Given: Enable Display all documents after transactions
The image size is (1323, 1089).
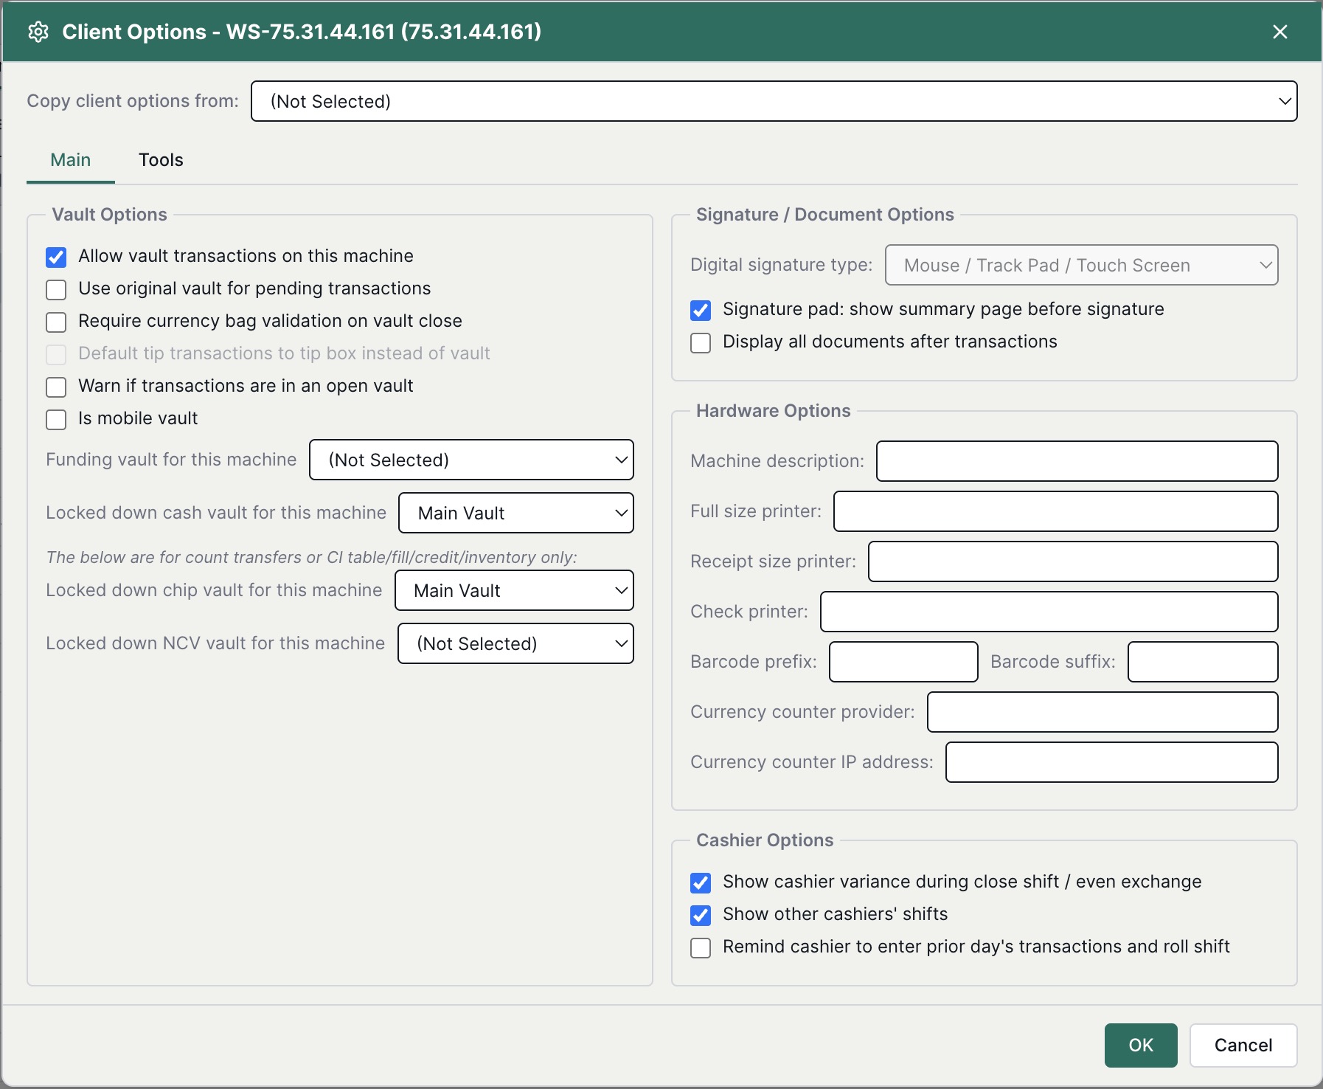Looking at the screenshot, I should 701,342.
